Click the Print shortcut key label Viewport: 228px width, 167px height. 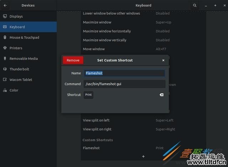click(x=88, y=95)
